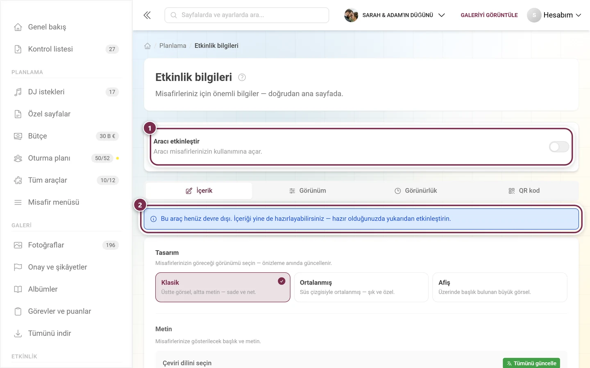The height and width of the screenshot is (368, 590).
Task: Open help icon beside Etkinlik bilgileri title
Action: [242, 77]
